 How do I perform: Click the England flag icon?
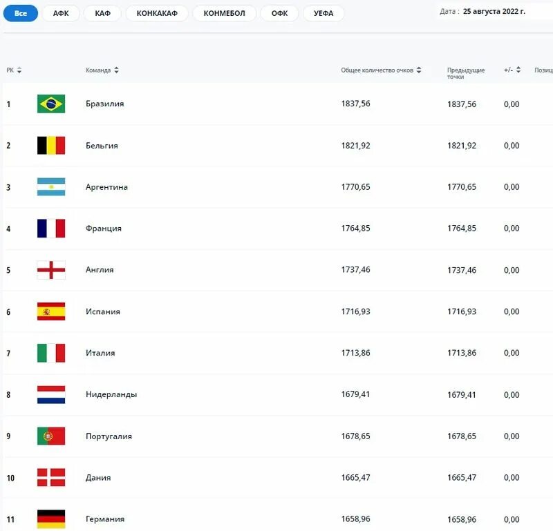point(51,270)
